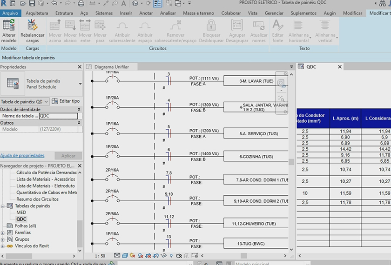The height and width of the screenshot is (265, 391).
Task: Click the Nome da tabela input field
Action: [58, 116]
